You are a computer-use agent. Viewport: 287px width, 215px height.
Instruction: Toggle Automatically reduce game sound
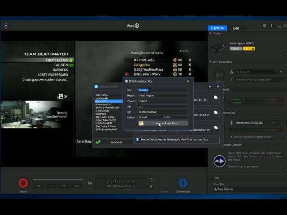[x=231, y=137]
